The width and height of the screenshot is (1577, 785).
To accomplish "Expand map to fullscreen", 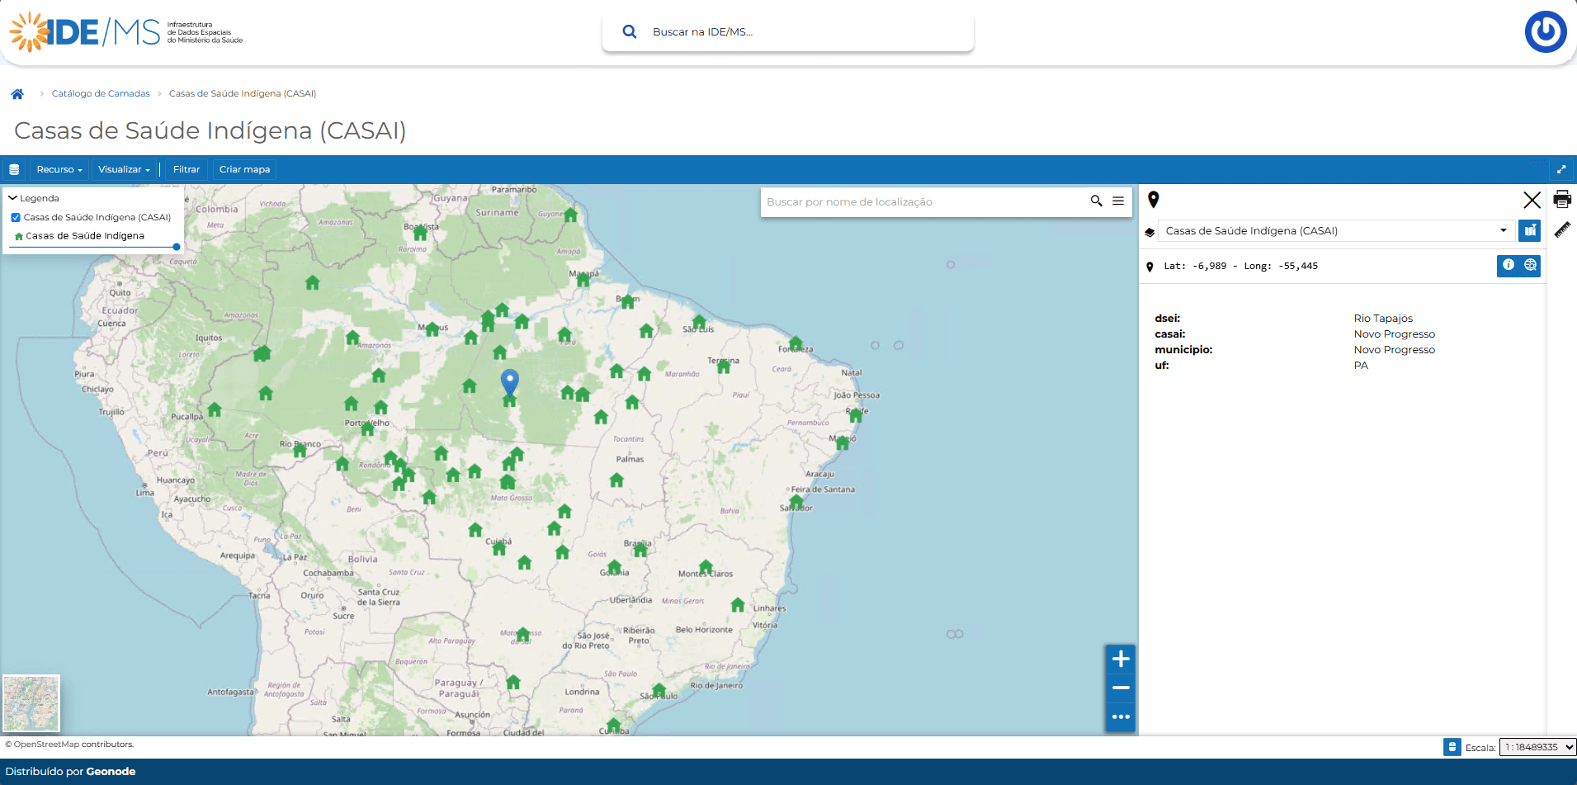I will (x=1560, y=169).
